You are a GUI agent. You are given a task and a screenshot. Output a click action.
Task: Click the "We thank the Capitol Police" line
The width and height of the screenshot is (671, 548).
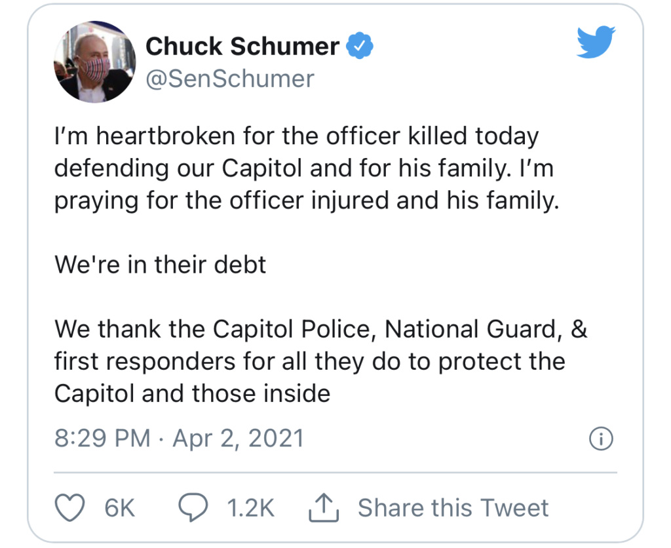point(321,330)
